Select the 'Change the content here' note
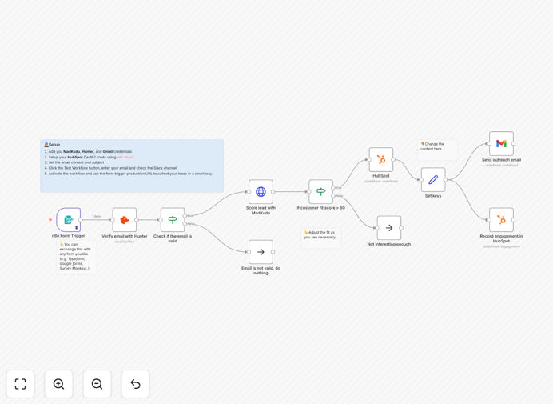This screenshot has height=404, width=553. pos(437,150)
